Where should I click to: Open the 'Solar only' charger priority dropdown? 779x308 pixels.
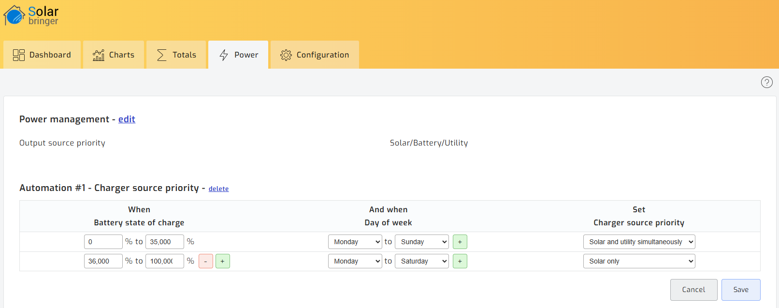pyautogui.click(x=639, y=261)
